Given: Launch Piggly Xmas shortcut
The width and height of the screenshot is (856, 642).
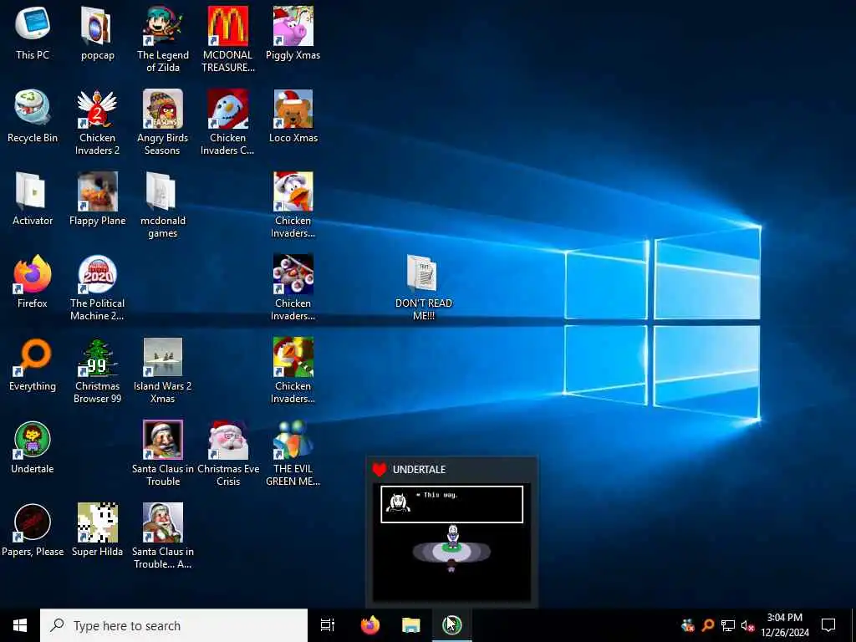Looking at the screenshot, I should tap(293, 33).
